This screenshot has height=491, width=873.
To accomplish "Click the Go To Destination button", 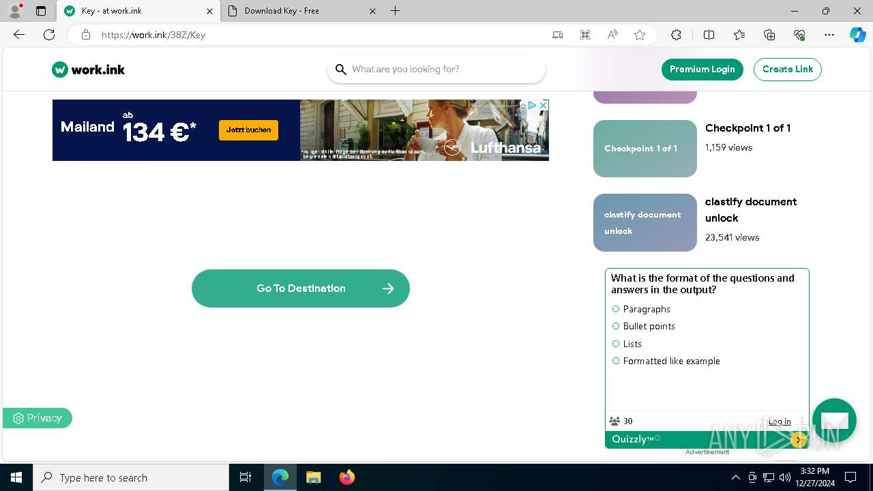I will [x=301, y=288].
